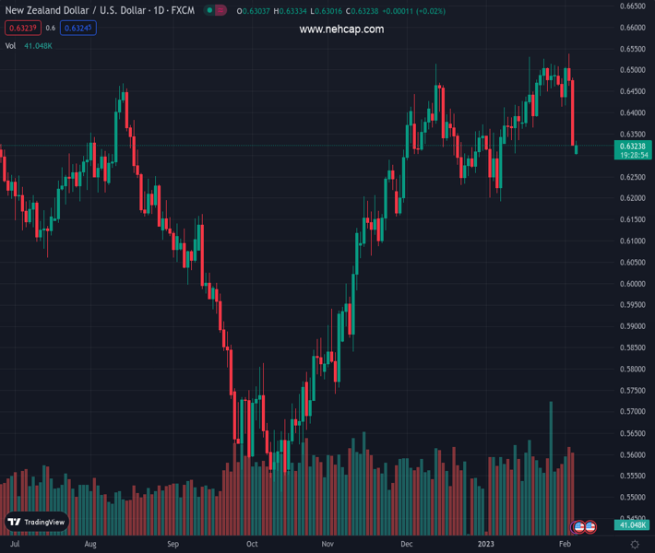Click the Aug label on time axis

(x=90, y=544)
